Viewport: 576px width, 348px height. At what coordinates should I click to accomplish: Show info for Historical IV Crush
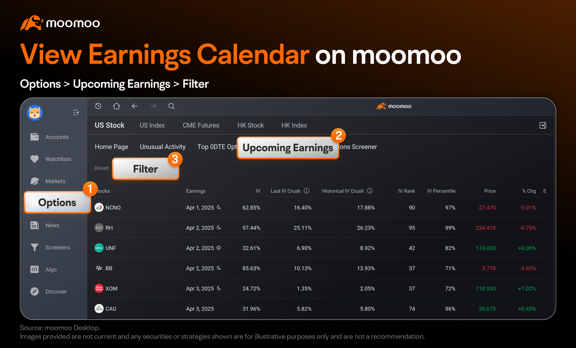[x=370, y=191]
